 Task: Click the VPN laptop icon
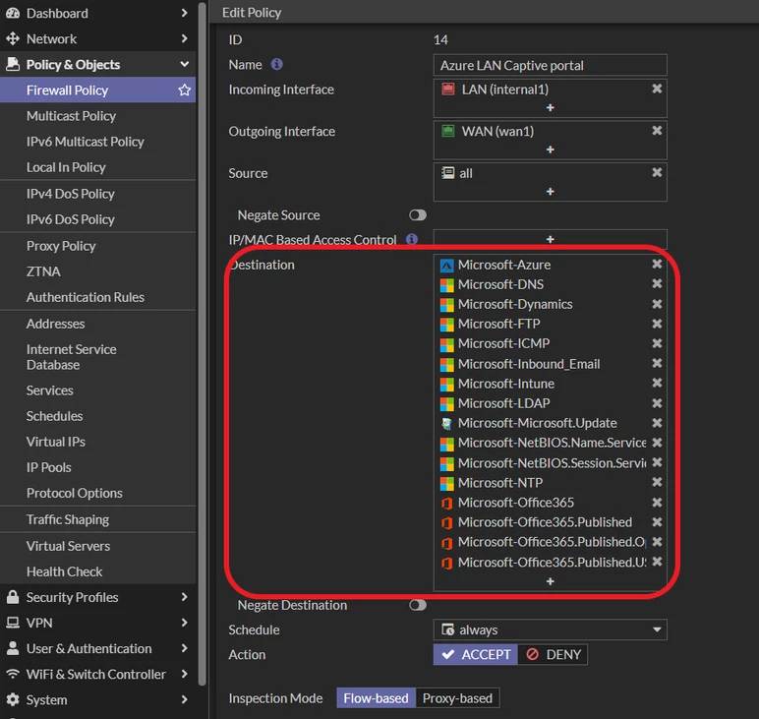coord(13,623)
